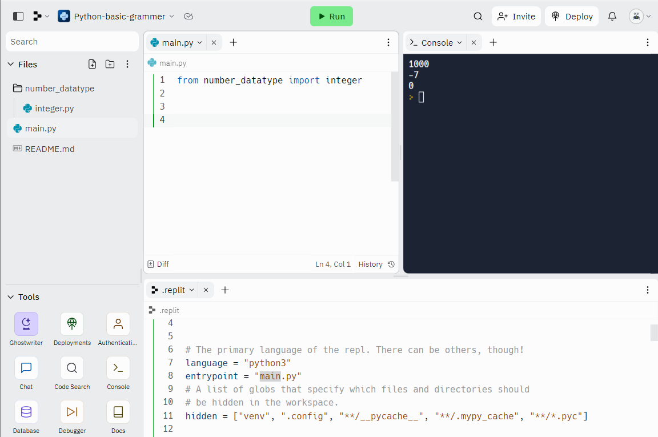
Task: Select main.py in file tree
Action: 72,129
